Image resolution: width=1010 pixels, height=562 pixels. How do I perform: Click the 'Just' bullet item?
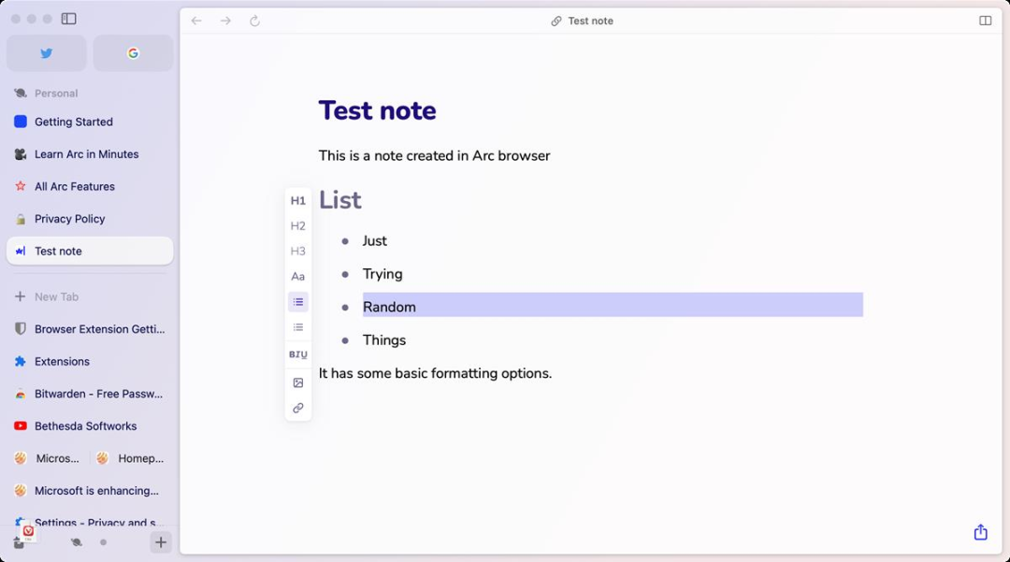pos(374,240)
